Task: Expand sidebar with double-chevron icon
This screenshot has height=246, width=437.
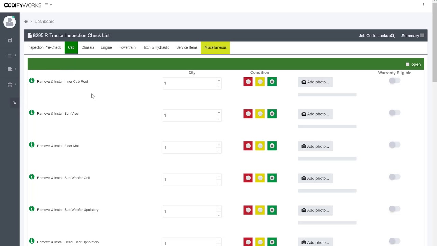Action: [x=15, y=102]
